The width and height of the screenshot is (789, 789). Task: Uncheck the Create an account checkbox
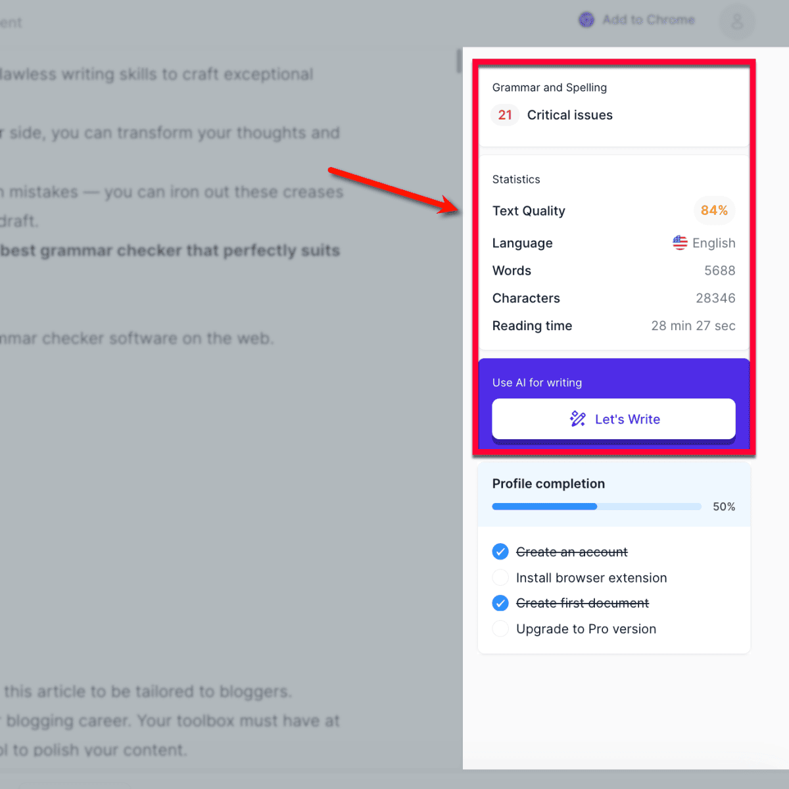coord(500,552)
